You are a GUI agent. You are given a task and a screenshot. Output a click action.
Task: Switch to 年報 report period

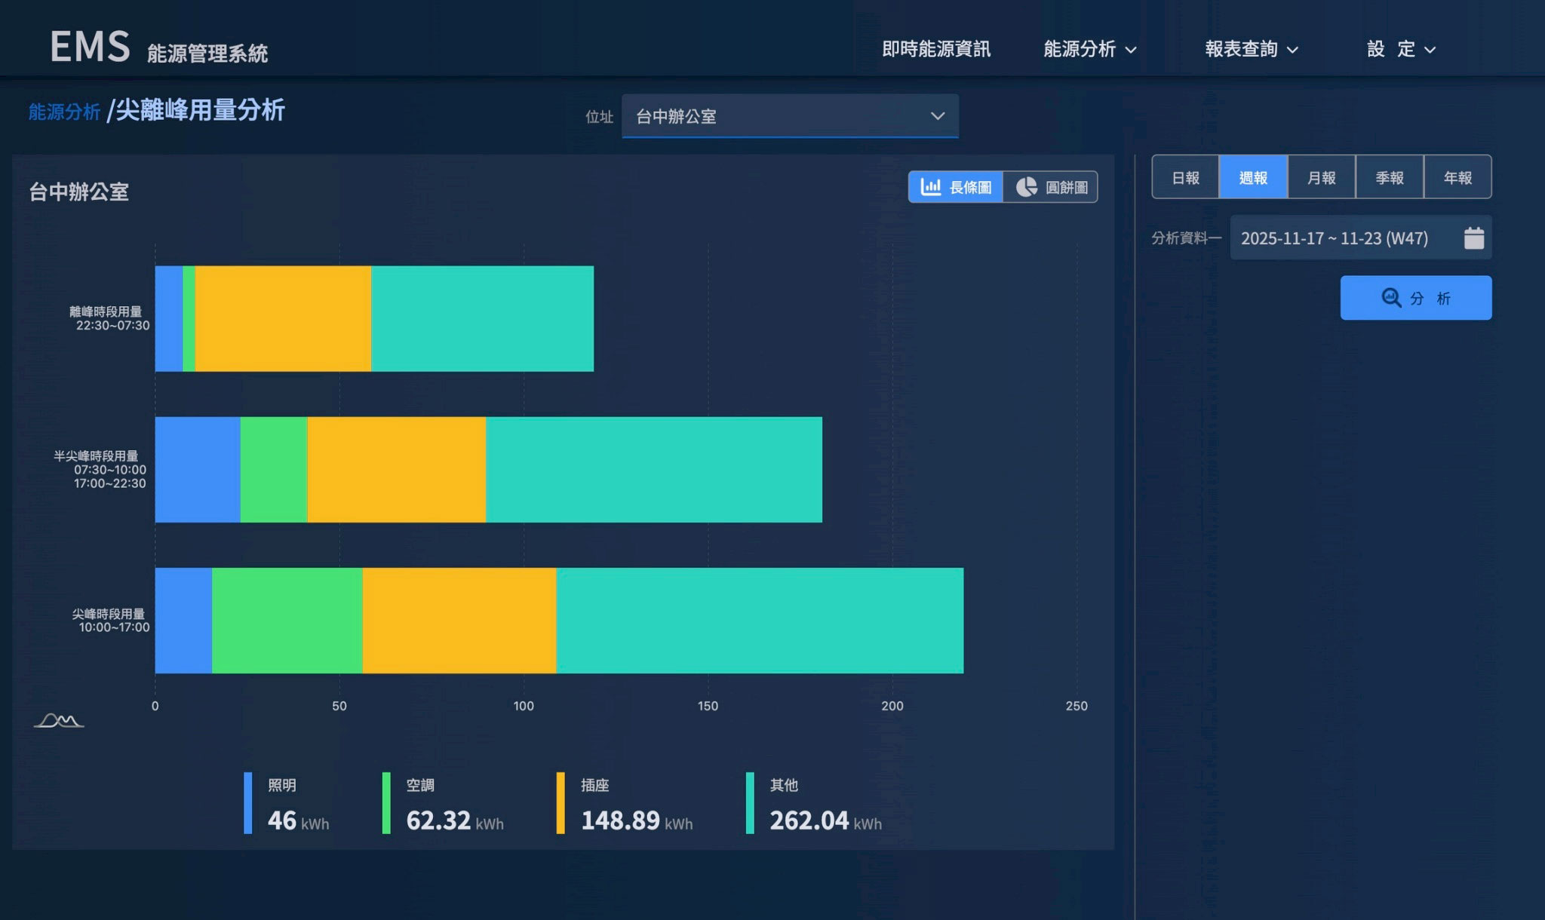[1457, 178]
